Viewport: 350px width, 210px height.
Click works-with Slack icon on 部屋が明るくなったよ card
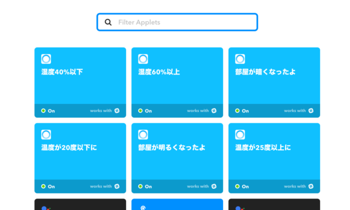click(214, 186)
